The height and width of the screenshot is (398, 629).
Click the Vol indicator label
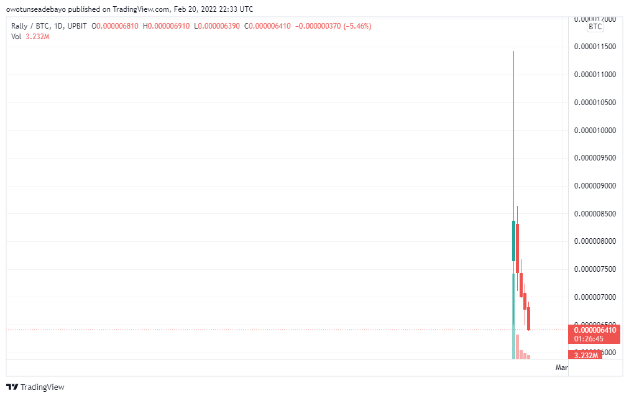click(x=17, y=37)
